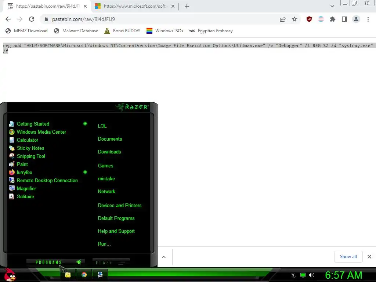Viewport: 376px width, 282px height.
Task: Expand the download item chevron
Action: [x=164, y=257]
